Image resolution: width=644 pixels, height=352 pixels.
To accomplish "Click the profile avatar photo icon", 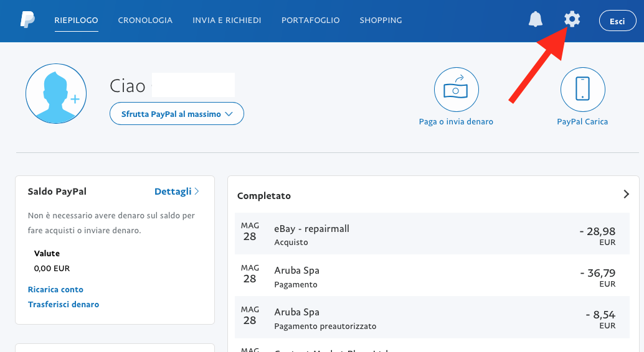I will tap(56, 93).
